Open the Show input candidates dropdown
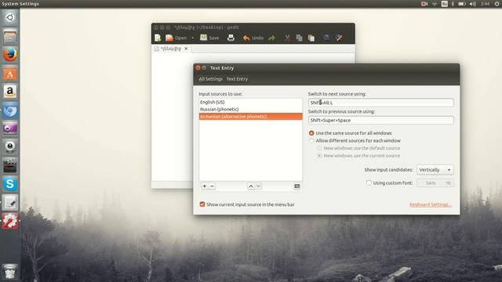Viewport: 502px width, 282px height. [x=435, y=170]
